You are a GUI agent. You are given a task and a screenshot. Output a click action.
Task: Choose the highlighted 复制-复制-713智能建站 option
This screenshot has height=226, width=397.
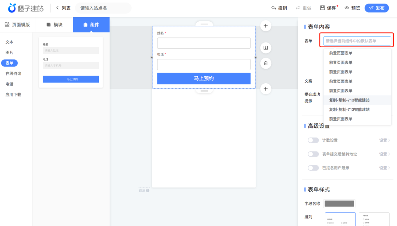coord(357,100)
